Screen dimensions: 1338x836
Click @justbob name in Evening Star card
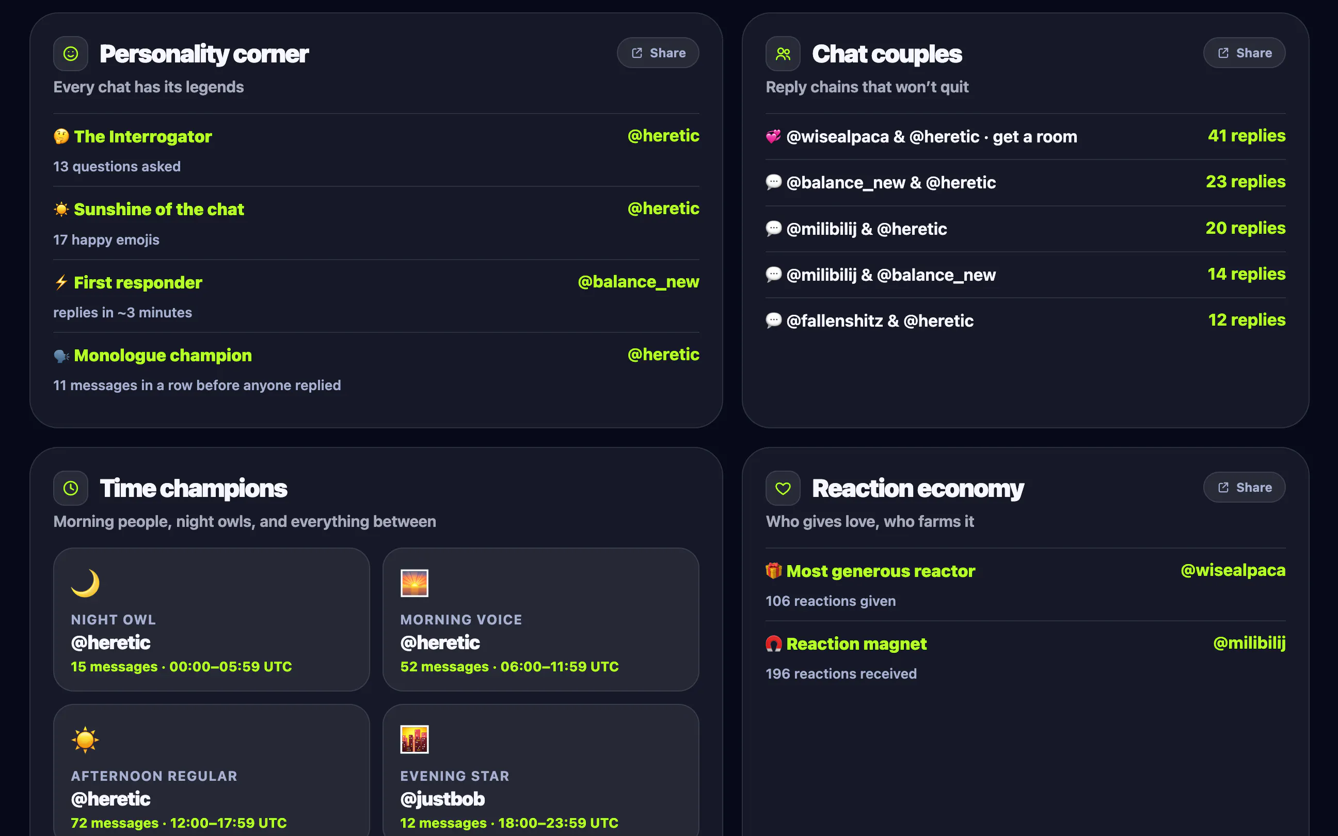click(442, 799)
